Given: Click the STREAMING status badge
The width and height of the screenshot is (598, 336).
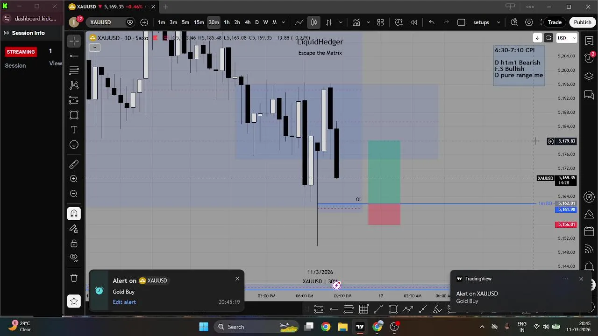Looking at the screenshot, I should [21, 52].
